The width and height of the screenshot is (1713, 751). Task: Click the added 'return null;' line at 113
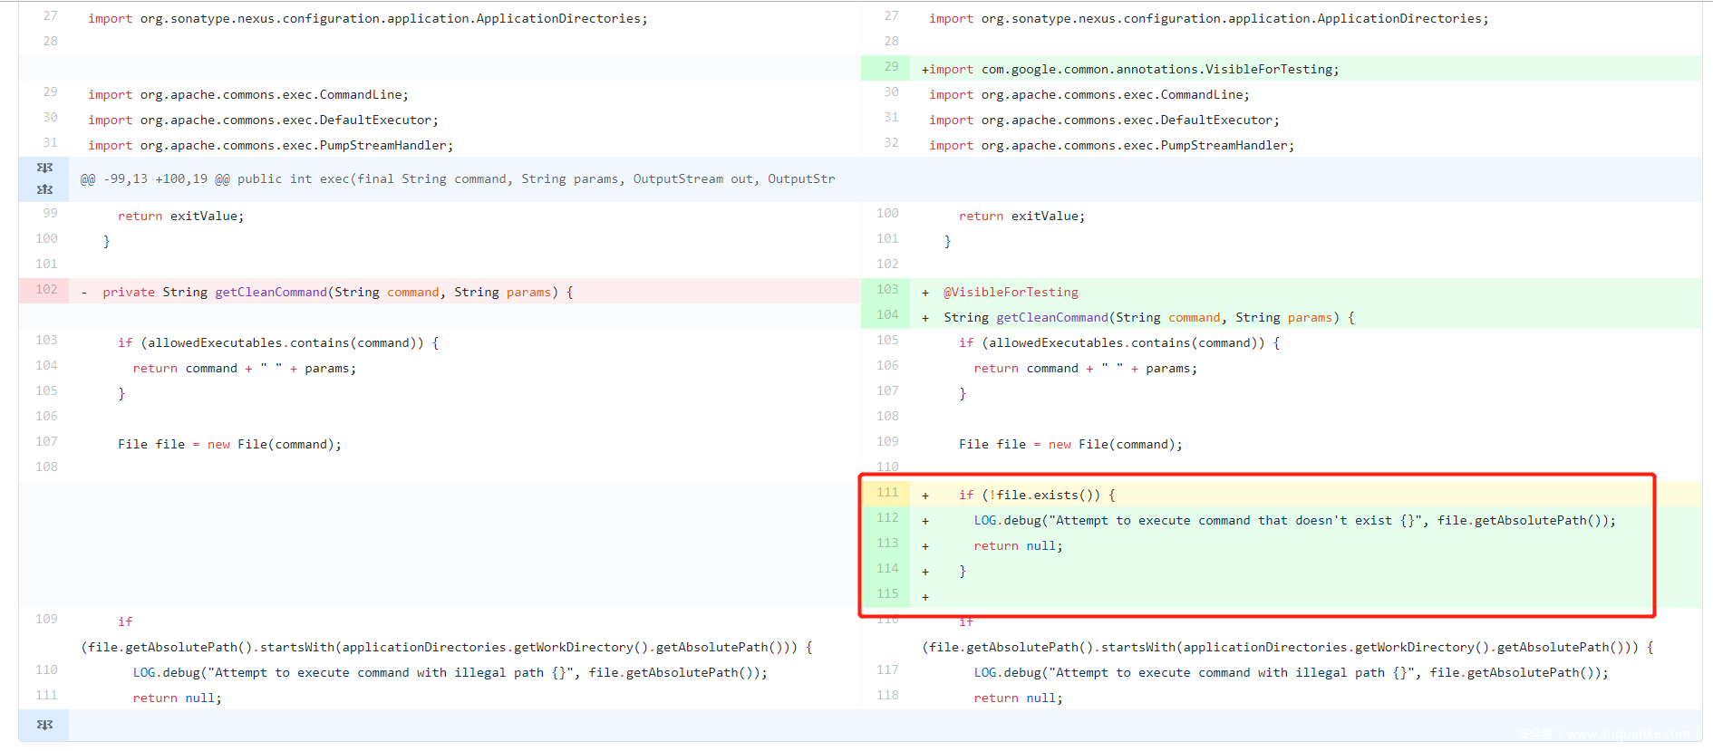(x=1018, y=546)
